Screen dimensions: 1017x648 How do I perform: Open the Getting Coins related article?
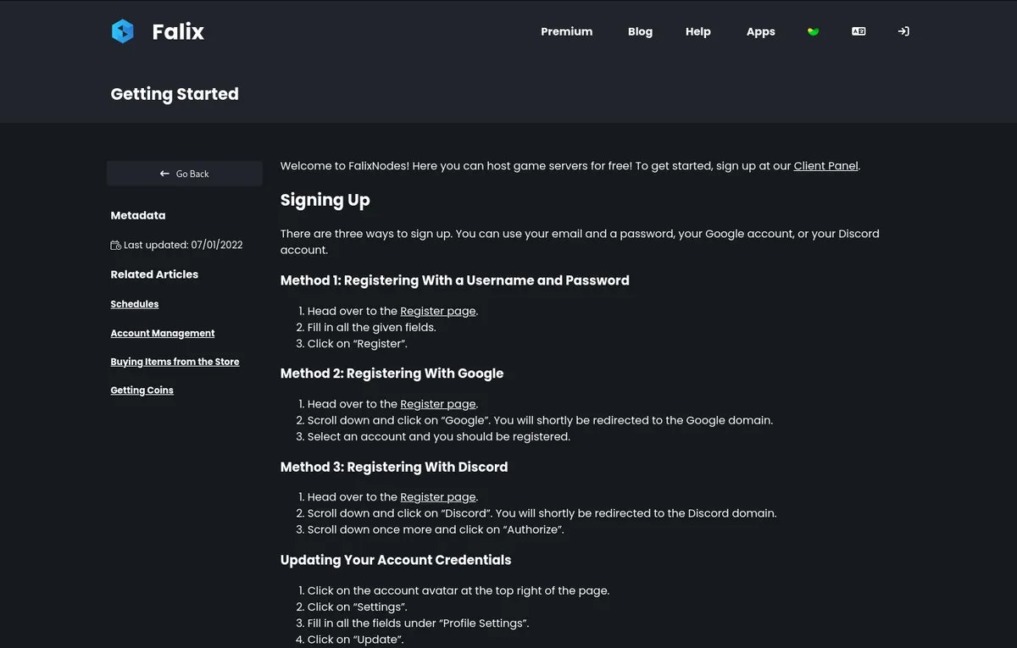coord(142,390)
